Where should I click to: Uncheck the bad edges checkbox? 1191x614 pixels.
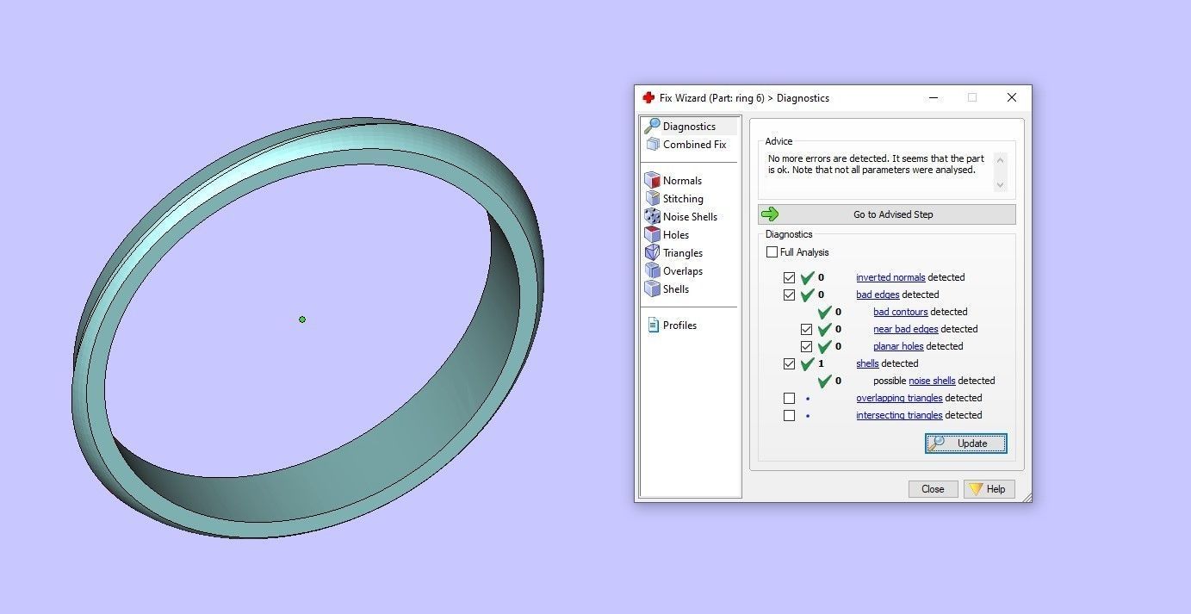[x=789, y=295]
